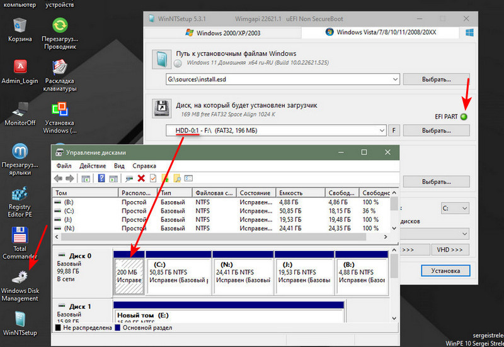Toggle the action pane toolbar icon

tap(113, 179)
